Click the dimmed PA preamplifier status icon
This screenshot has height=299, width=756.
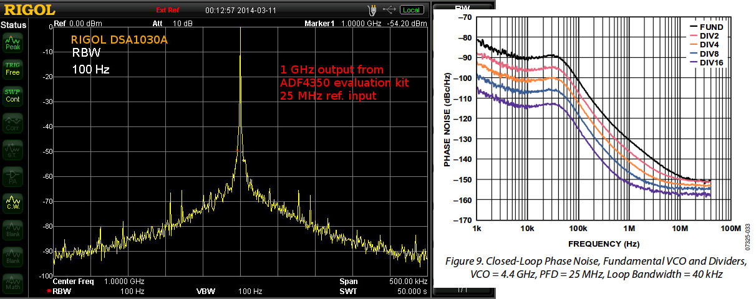pos(12,176)
